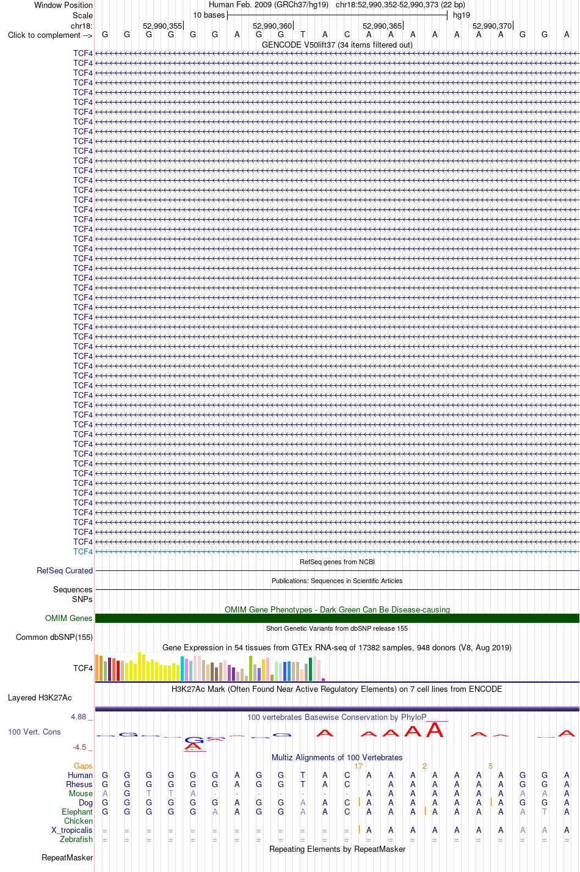580x872 pixels.
Task: Click the 'Click to complement -->' label
Action: tap(50, 35)
